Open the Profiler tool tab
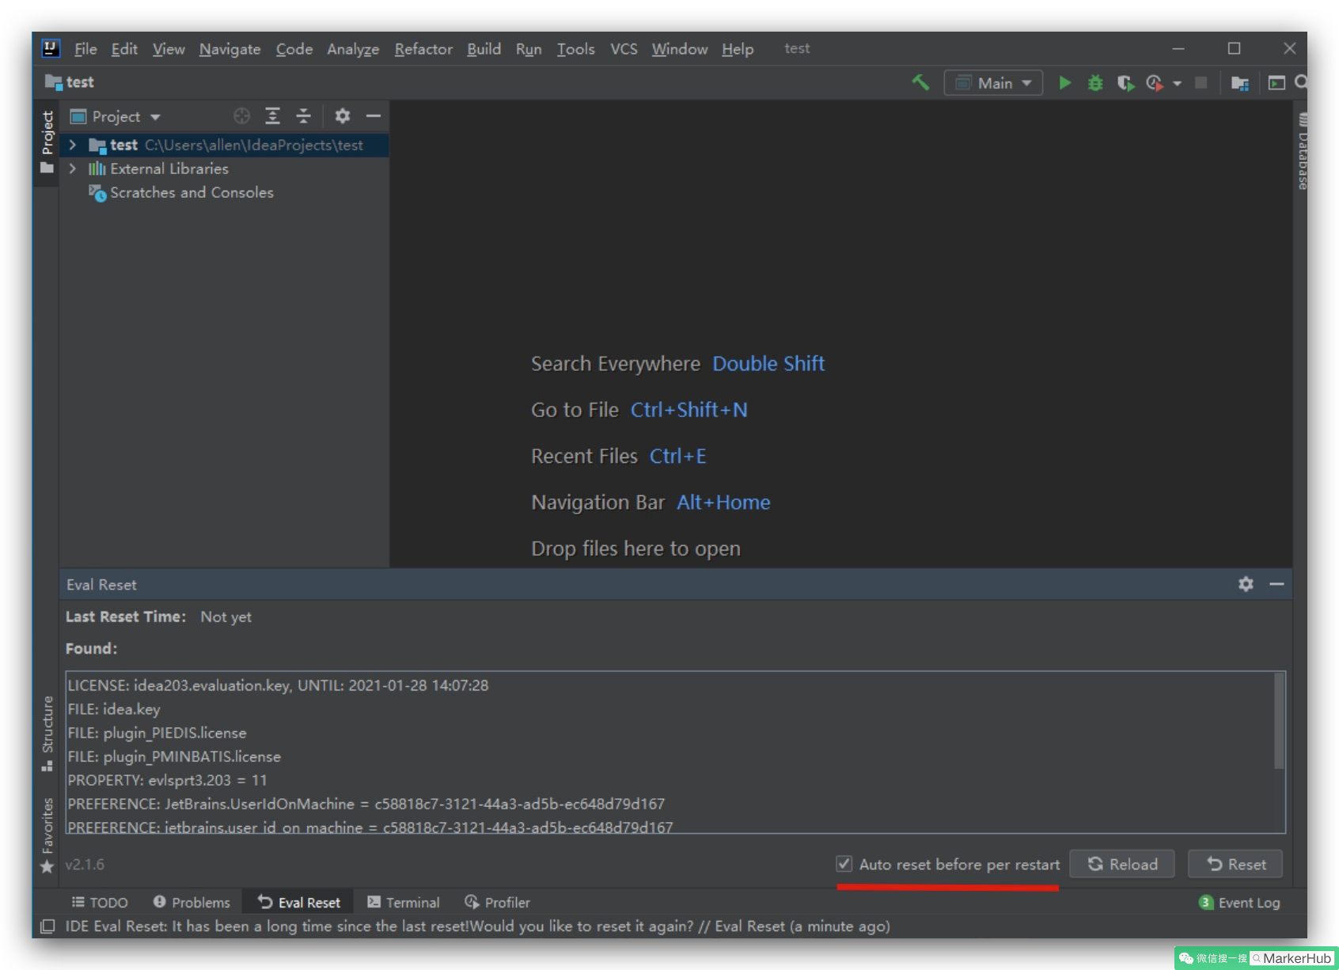The width and height of the screenshot is (1339, 970). tap(497, 902)
